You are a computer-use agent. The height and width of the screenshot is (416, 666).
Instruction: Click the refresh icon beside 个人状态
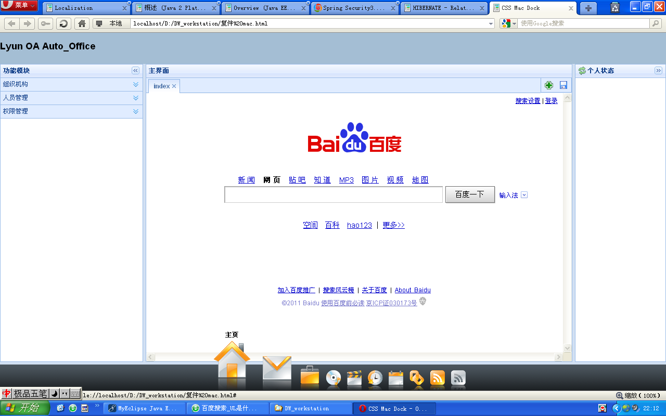tap(582, 71)
